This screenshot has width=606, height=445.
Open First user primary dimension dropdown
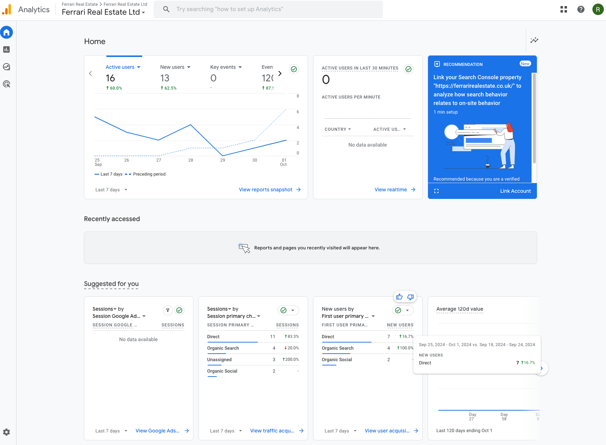(348, 316)
